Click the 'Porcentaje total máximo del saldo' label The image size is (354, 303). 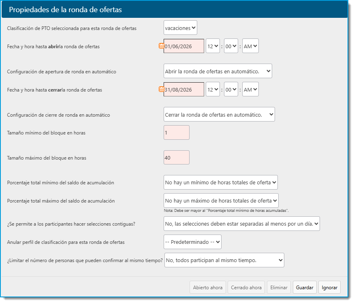61,201
